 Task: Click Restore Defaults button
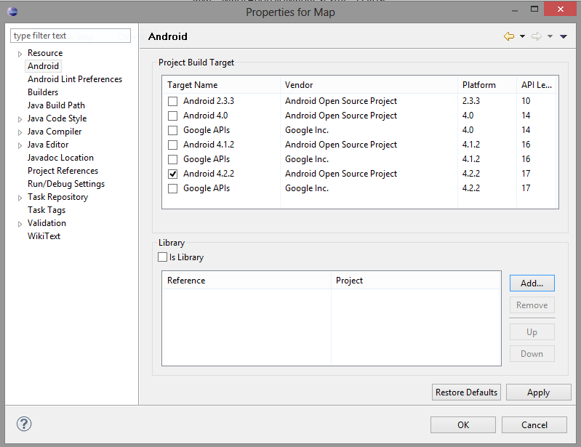466,392
